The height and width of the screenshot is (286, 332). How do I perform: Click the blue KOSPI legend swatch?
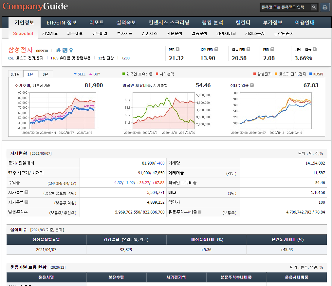point(311,74)
